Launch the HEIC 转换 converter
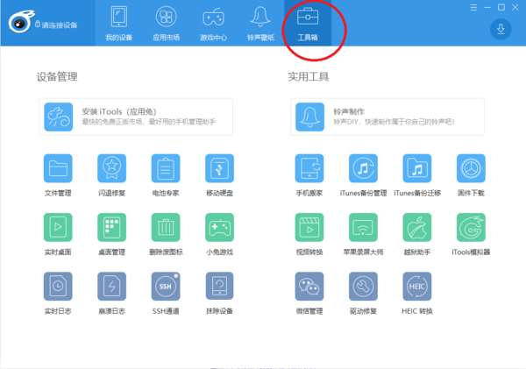The image size is (526, 369). point(417,286)
